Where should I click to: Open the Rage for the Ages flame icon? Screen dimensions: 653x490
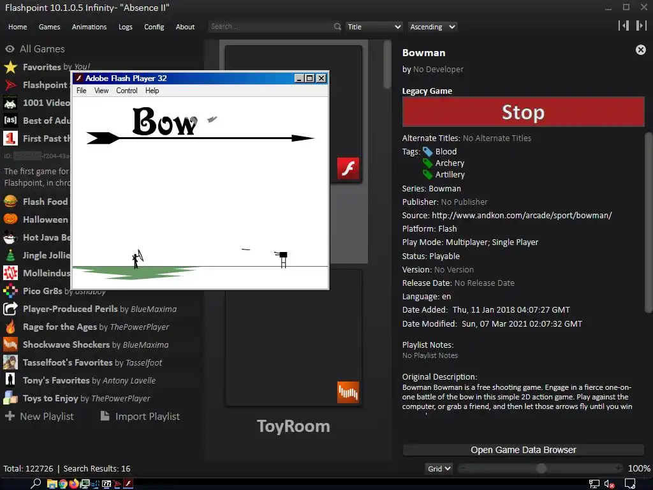pos(10,327)
